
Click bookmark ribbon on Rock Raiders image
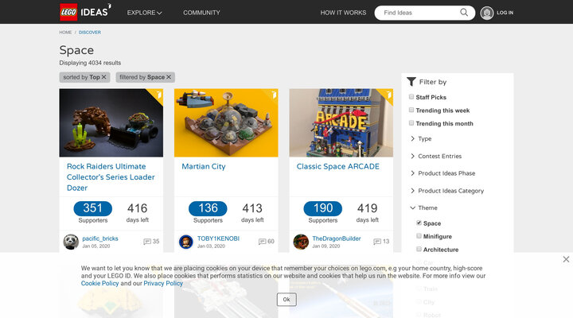coord(158,94)
